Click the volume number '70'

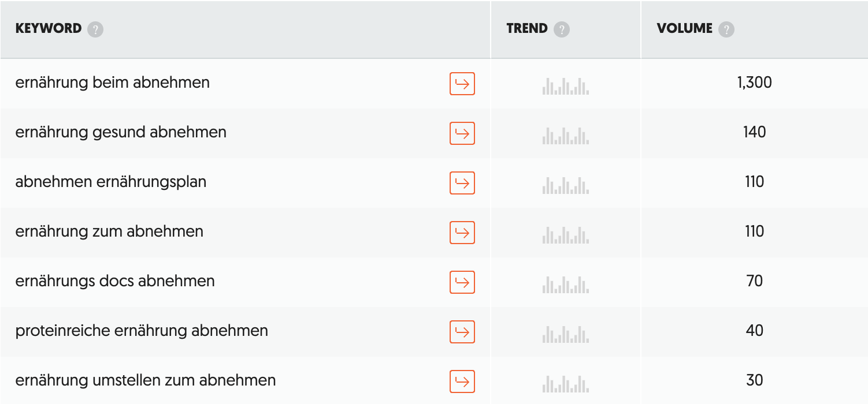click(x=754, y=281)
